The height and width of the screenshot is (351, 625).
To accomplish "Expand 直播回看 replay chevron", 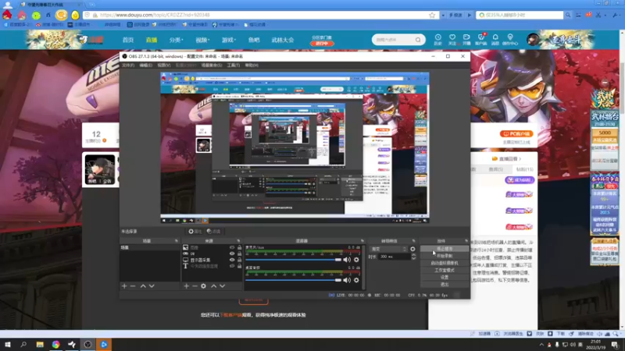I will (520, 159).
